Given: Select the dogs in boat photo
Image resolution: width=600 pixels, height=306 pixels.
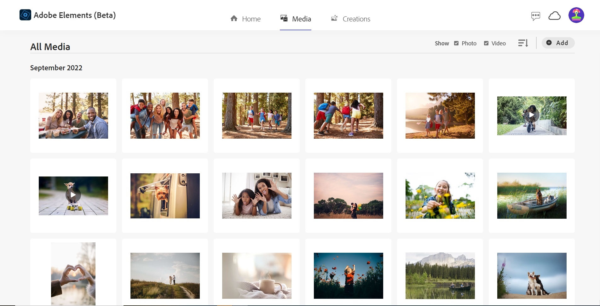Looking at the screenshot, I should coord(532,196).
